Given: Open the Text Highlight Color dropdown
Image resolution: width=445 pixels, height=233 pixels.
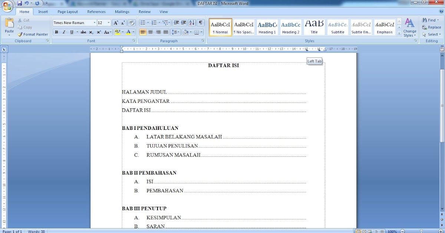Looking at the screenshot, I should 122,32.
